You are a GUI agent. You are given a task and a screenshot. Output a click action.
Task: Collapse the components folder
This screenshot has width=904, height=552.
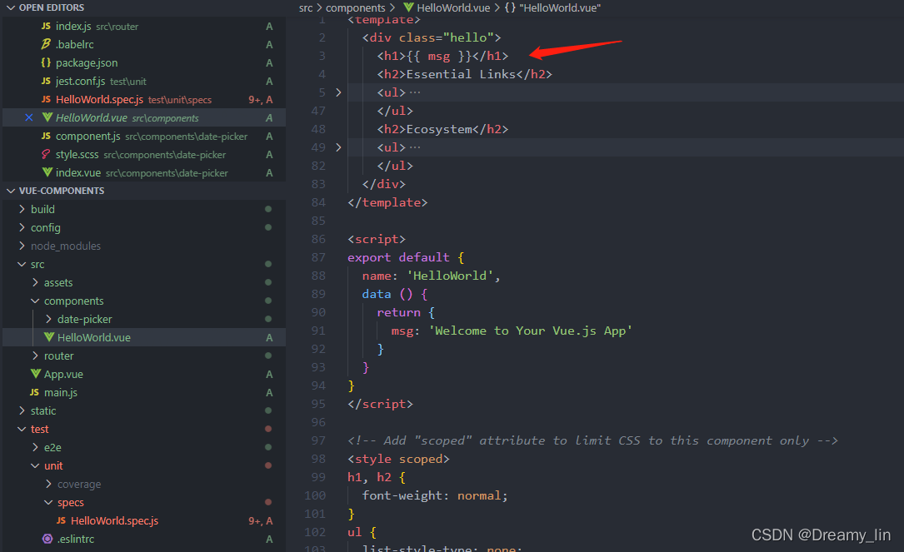tap(35, 301)
